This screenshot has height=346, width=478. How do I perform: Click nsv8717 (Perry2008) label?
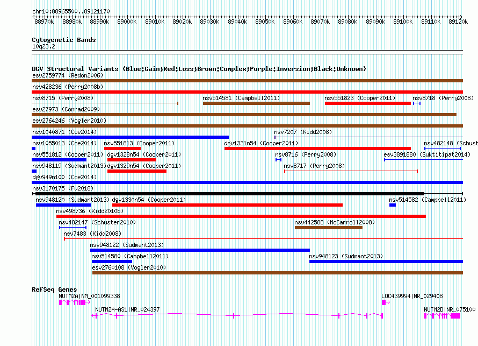tap(314, 166)
